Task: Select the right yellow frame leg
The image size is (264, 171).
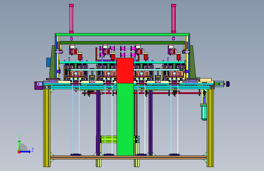Action: 210,128
